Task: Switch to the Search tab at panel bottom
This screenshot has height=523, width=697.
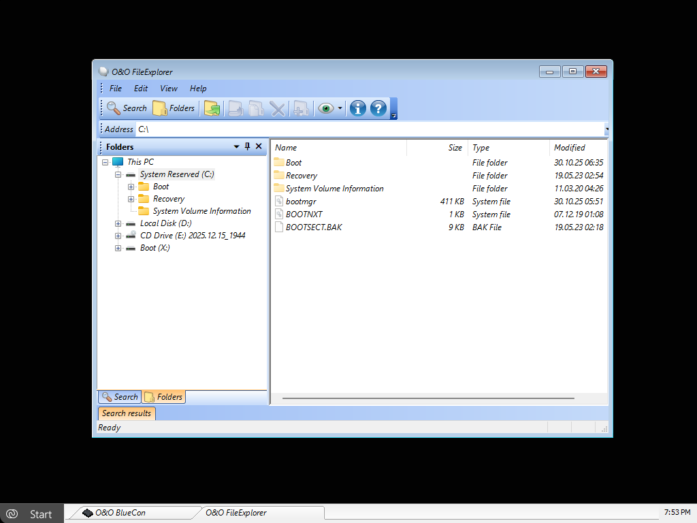Action: (x=120, y=397)
